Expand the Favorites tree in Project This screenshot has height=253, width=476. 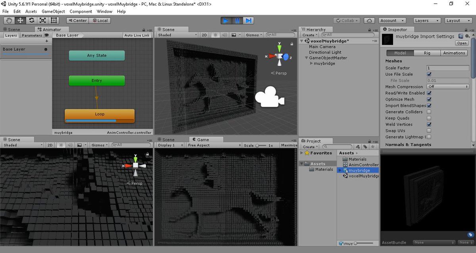coord(302,153)
